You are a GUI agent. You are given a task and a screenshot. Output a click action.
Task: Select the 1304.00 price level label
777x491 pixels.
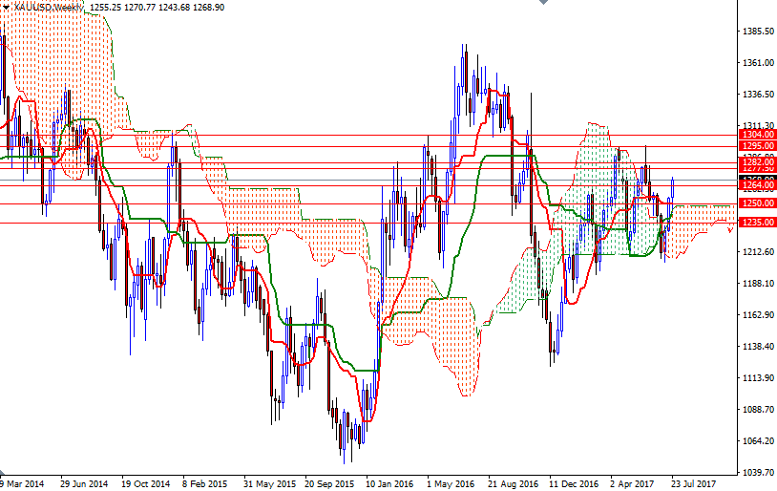point(758,135)
